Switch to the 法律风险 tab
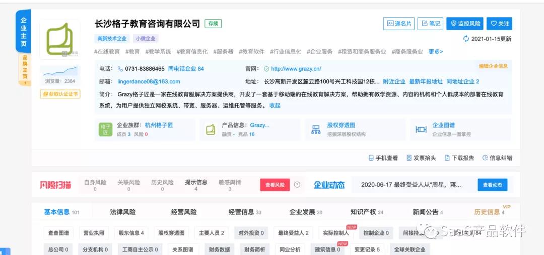The image size is (544, 255). [x=122, y=212]
